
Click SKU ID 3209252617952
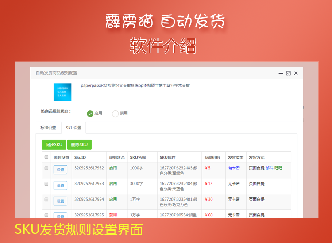click(89, 168)
